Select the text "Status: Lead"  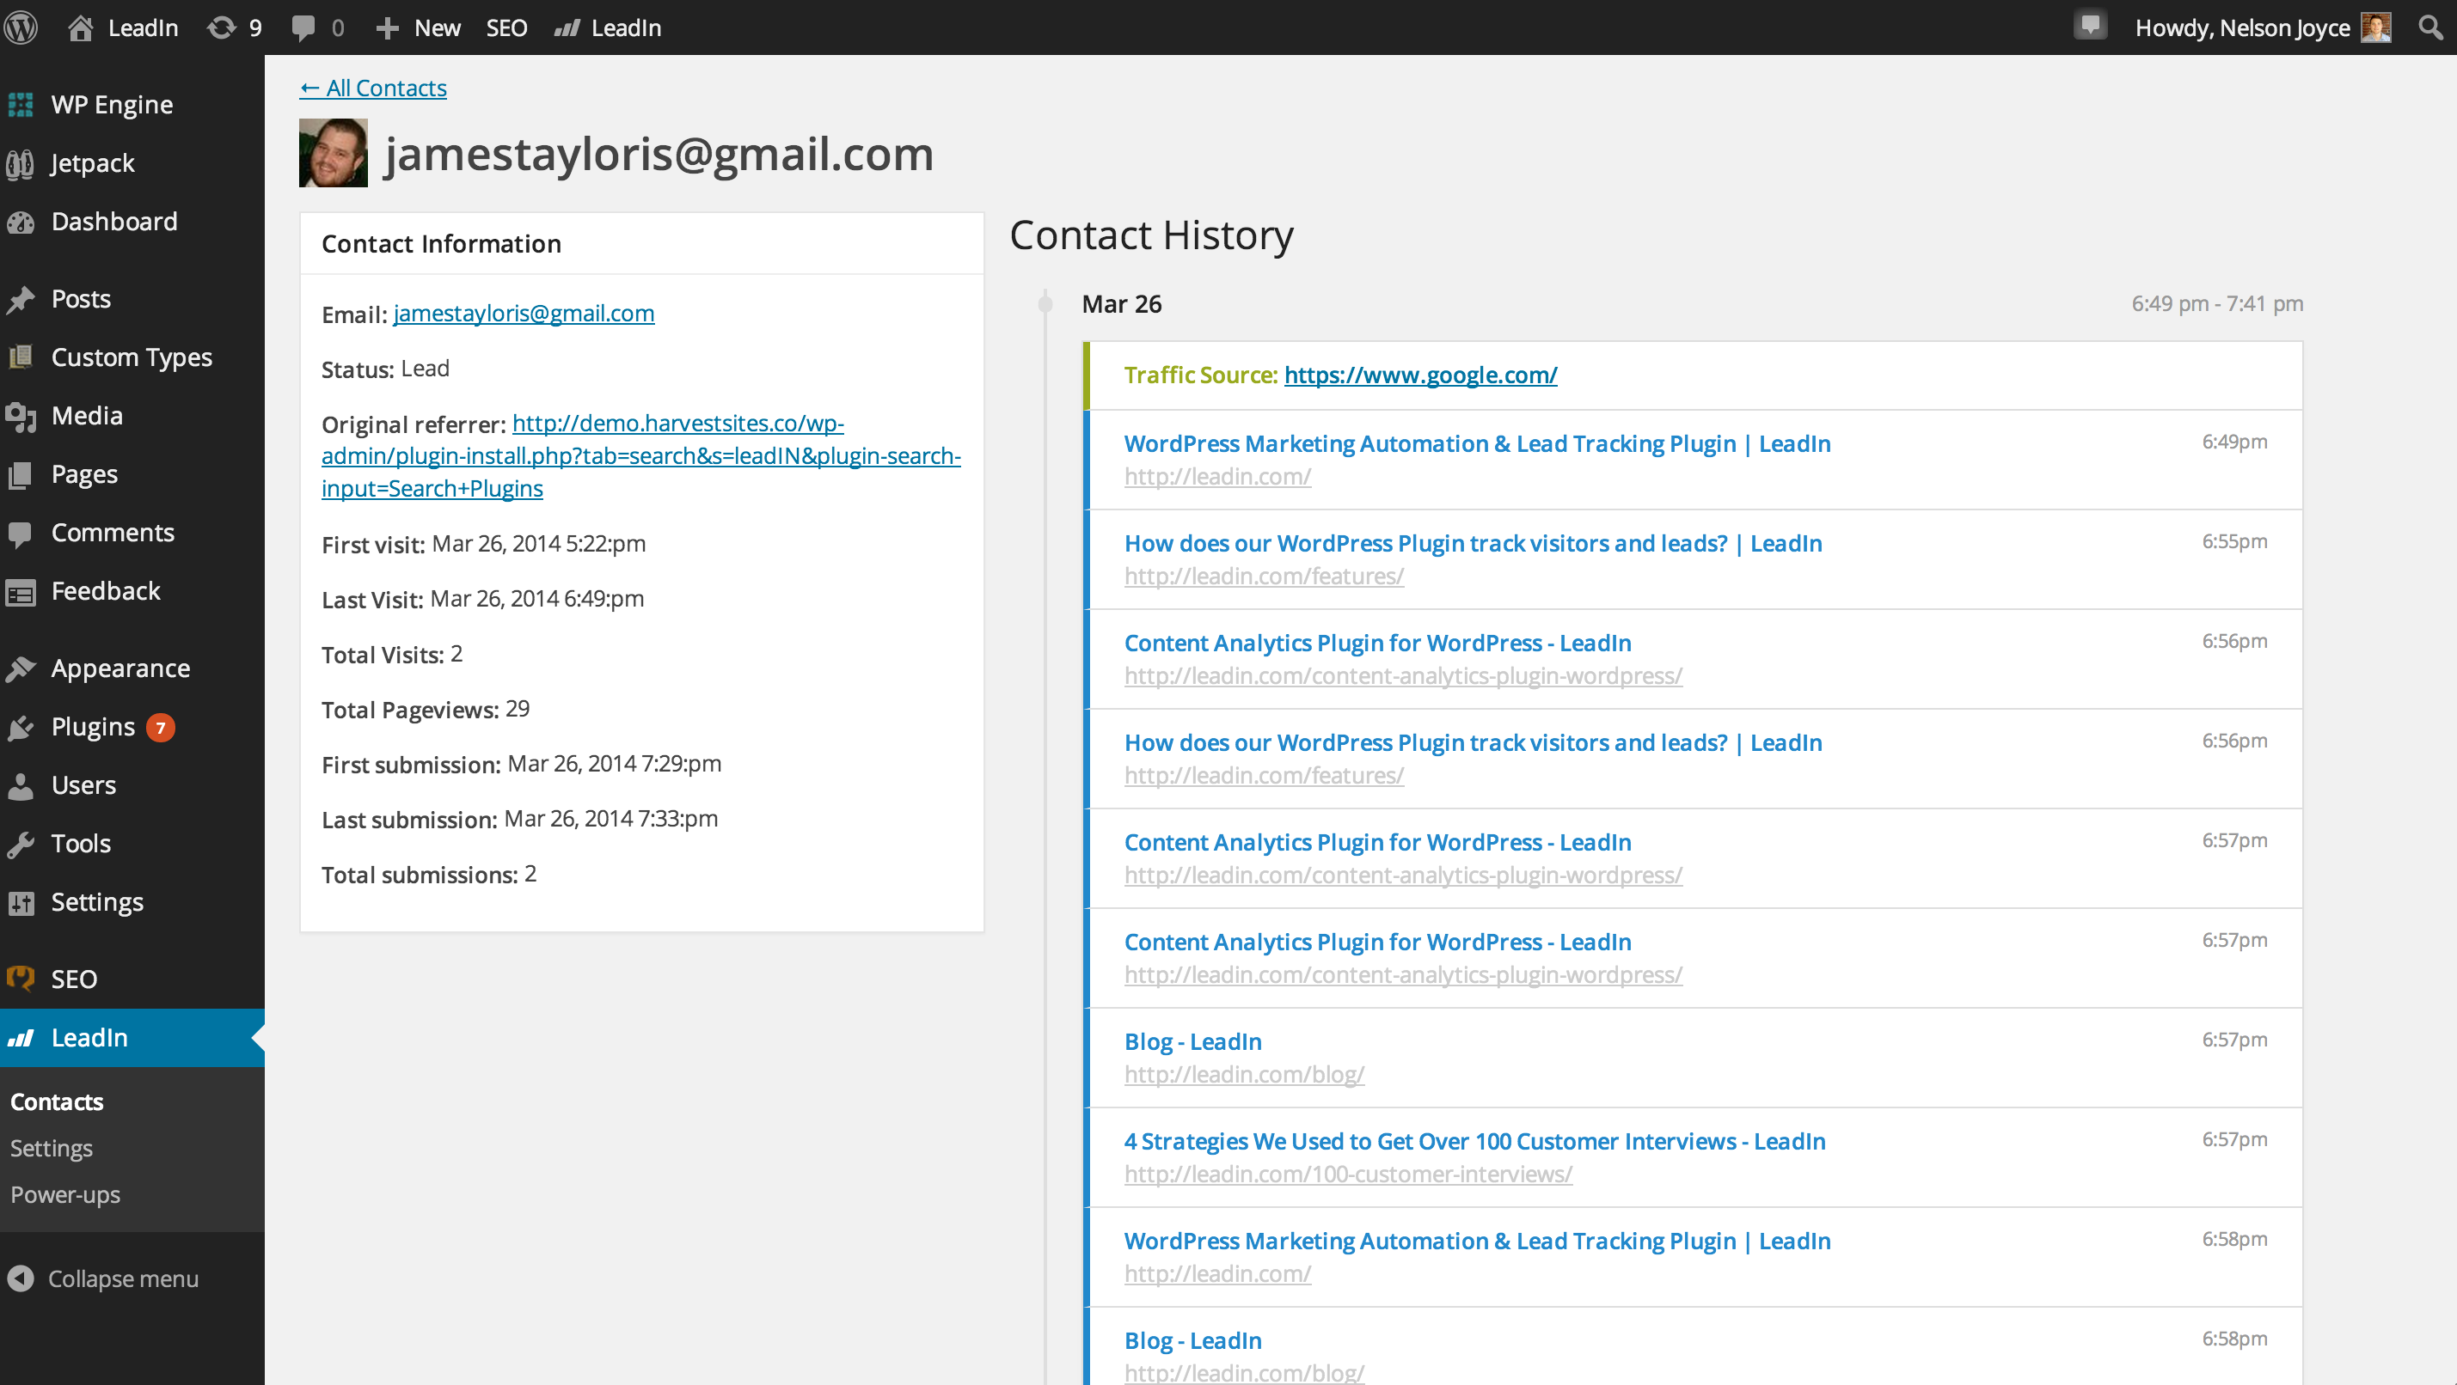tap(385, 369)
